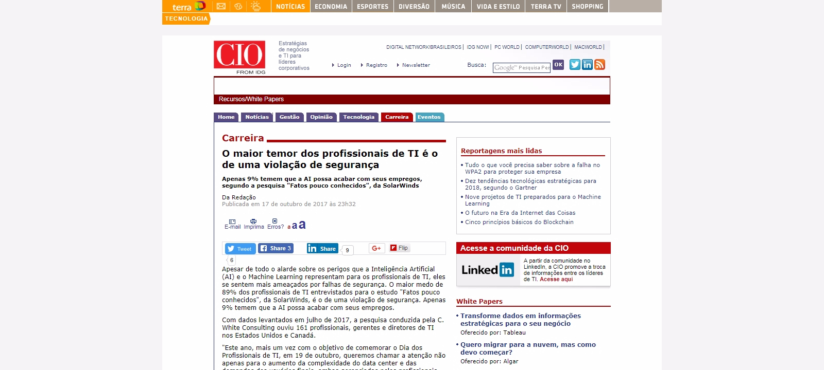This screenshot has height=370, width=824.
Task: Open Machine Learning IT projects article
Action: (x=533, y=200)
